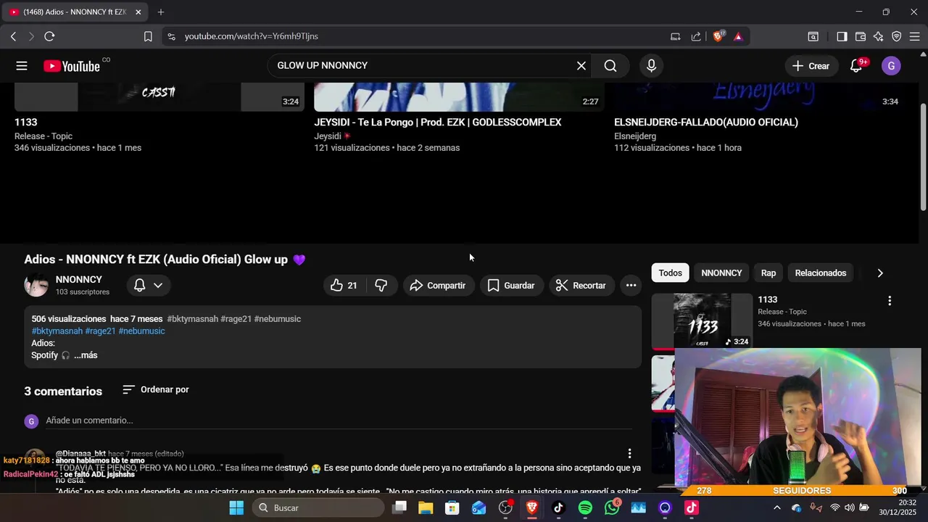928x522 pixels.
Task: Reload the page
Action: click(49, 36)
